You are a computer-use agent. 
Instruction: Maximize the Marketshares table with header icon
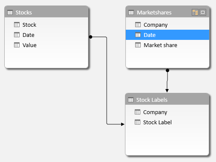tap(203, 12)
